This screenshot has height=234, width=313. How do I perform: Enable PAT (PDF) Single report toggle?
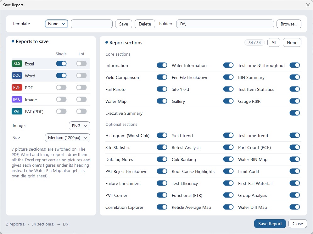tap(61, 111)
